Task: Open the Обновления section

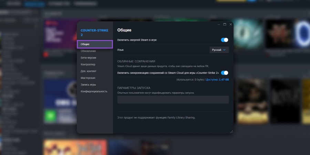Action: pyautogui.click(x=88, y=51)
